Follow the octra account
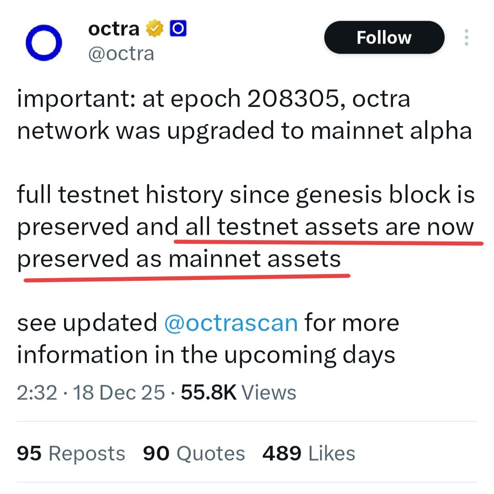Image resolution: width=494 pixels, height=494 pixels. (x=384, y=38)
